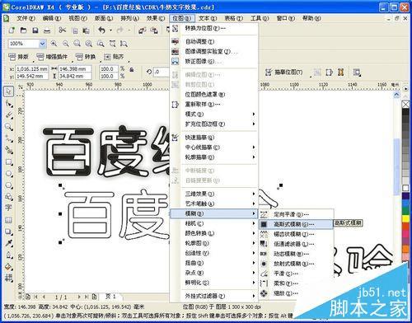
Task: Click the 页 1 page tab
Action: (x=111, y=297)
